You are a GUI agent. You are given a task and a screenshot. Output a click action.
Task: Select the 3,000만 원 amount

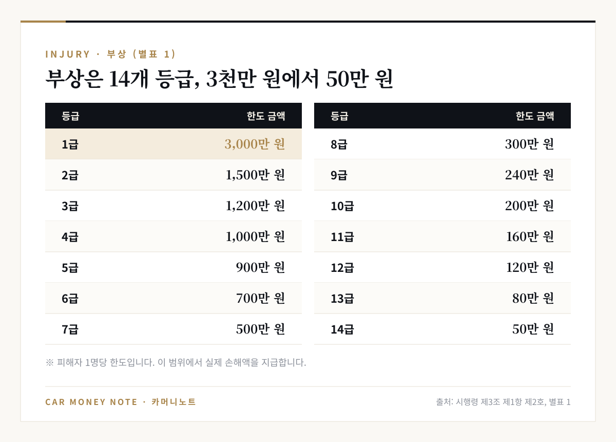(x=255, y=144)
